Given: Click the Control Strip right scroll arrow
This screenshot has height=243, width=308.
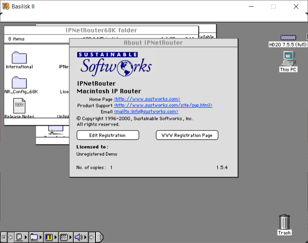Looking at the screenshot, I should (91, 237).
